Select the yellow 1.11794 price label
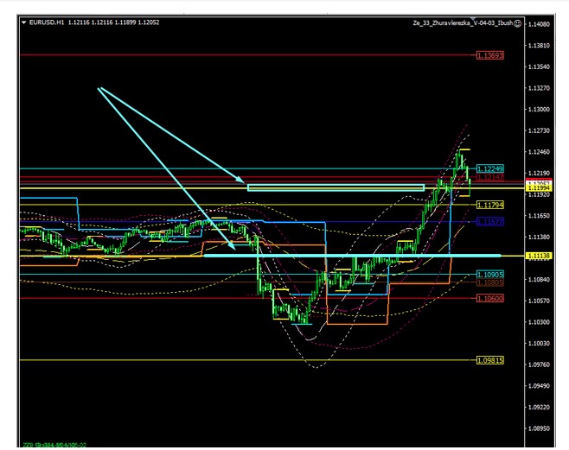 coord(489,205)
